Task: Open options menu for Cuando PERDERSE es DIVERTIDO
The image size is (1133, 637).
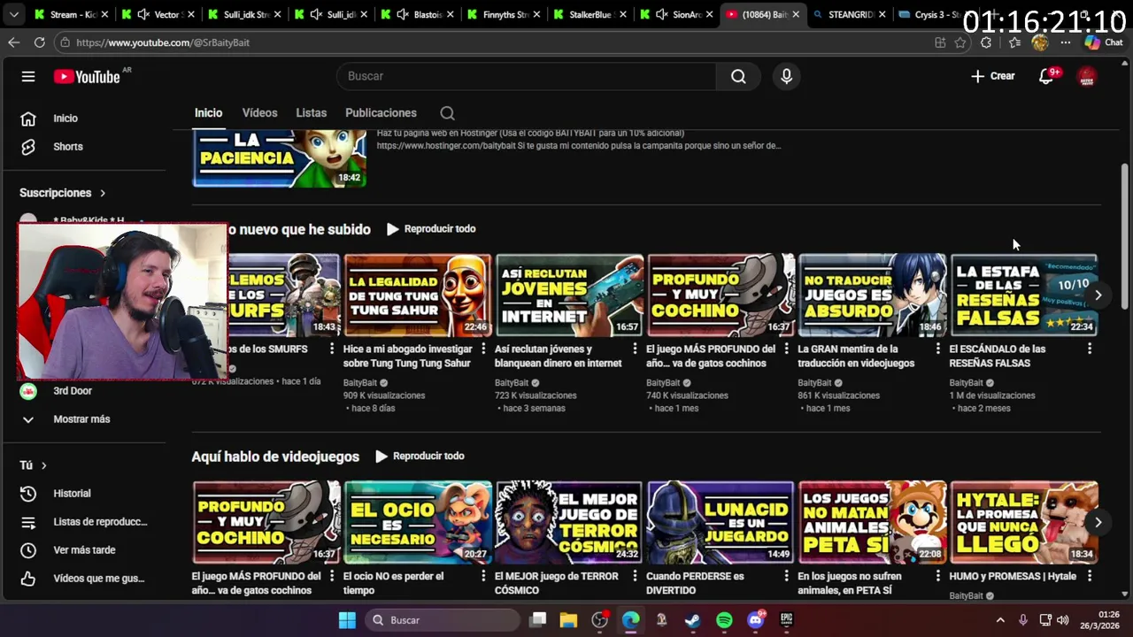Action: (786, 577)
